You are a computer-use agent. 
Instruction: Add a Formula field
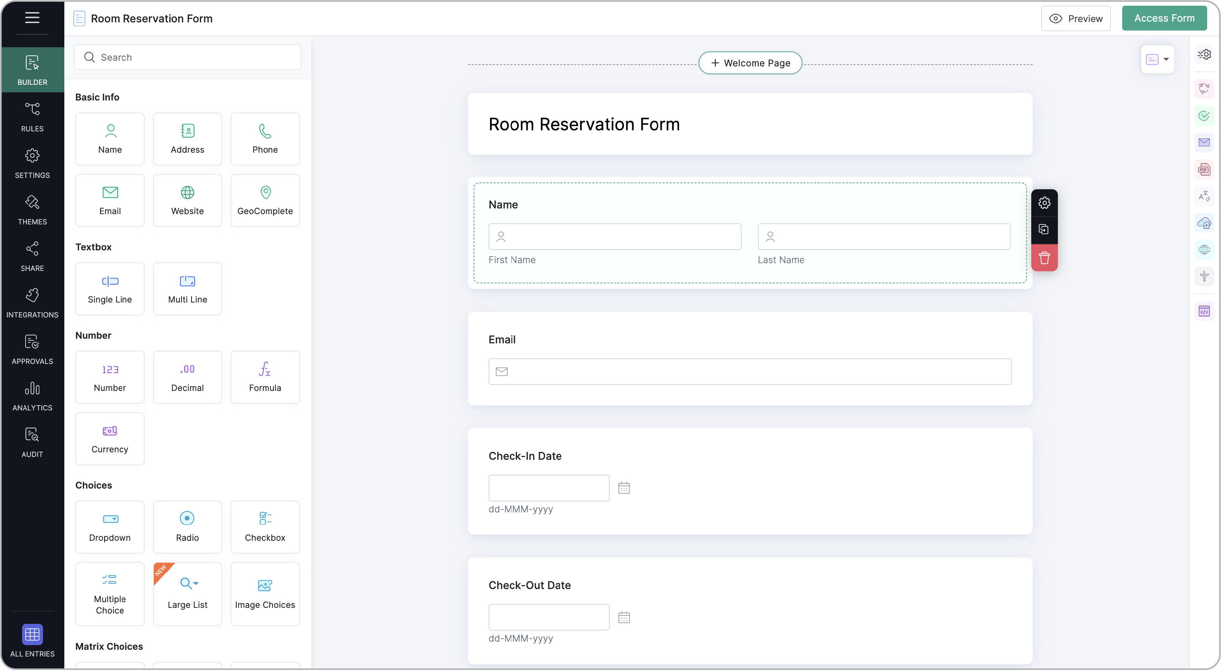coord(265,377)
